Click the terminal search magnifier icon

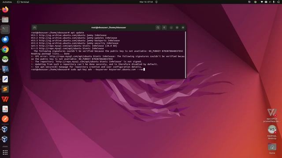click(158, 27)
